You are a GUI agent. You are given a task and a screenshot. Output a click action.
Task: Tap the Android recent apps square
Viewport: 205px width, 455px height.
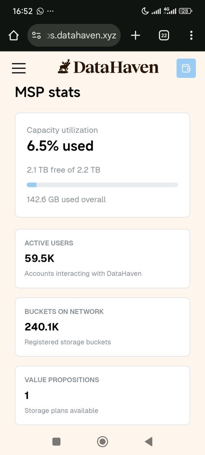tap(56, 441)
